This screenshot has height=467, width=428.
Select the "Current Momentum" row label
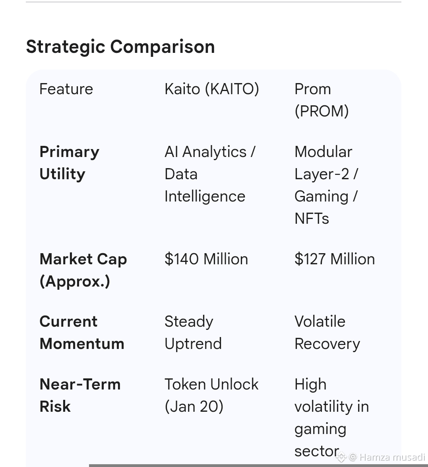(82, 332)
